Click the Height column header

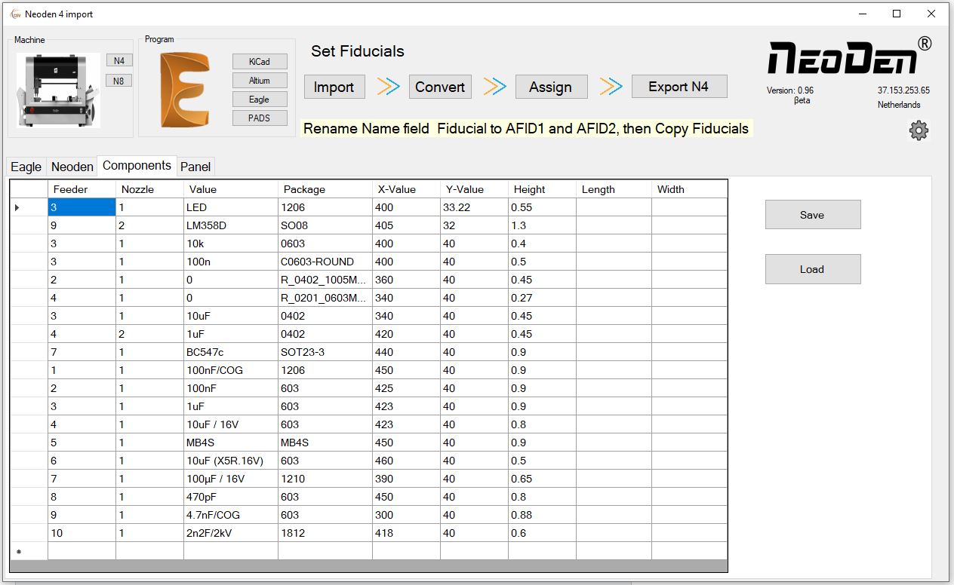[542, 189]
